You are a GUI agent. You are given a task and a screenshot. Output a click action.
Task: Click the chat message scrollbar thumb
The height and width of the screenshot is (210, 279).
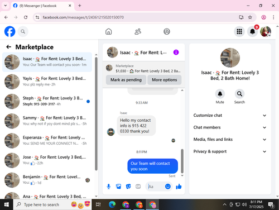[x=182, y=161]
